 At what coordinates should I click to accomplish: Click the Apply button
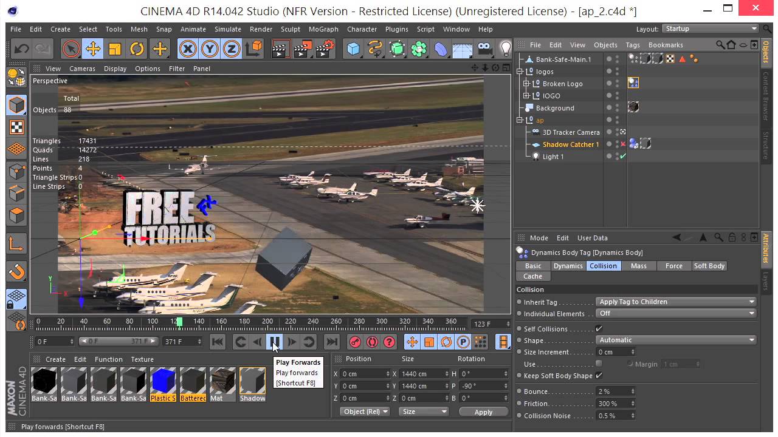483,412
